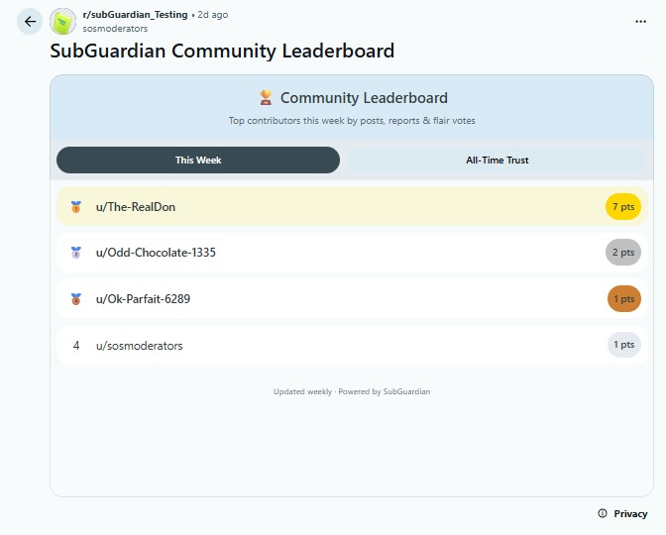
Task: Click the Top contributors this week subtitle
Action: tap(352, 121)
